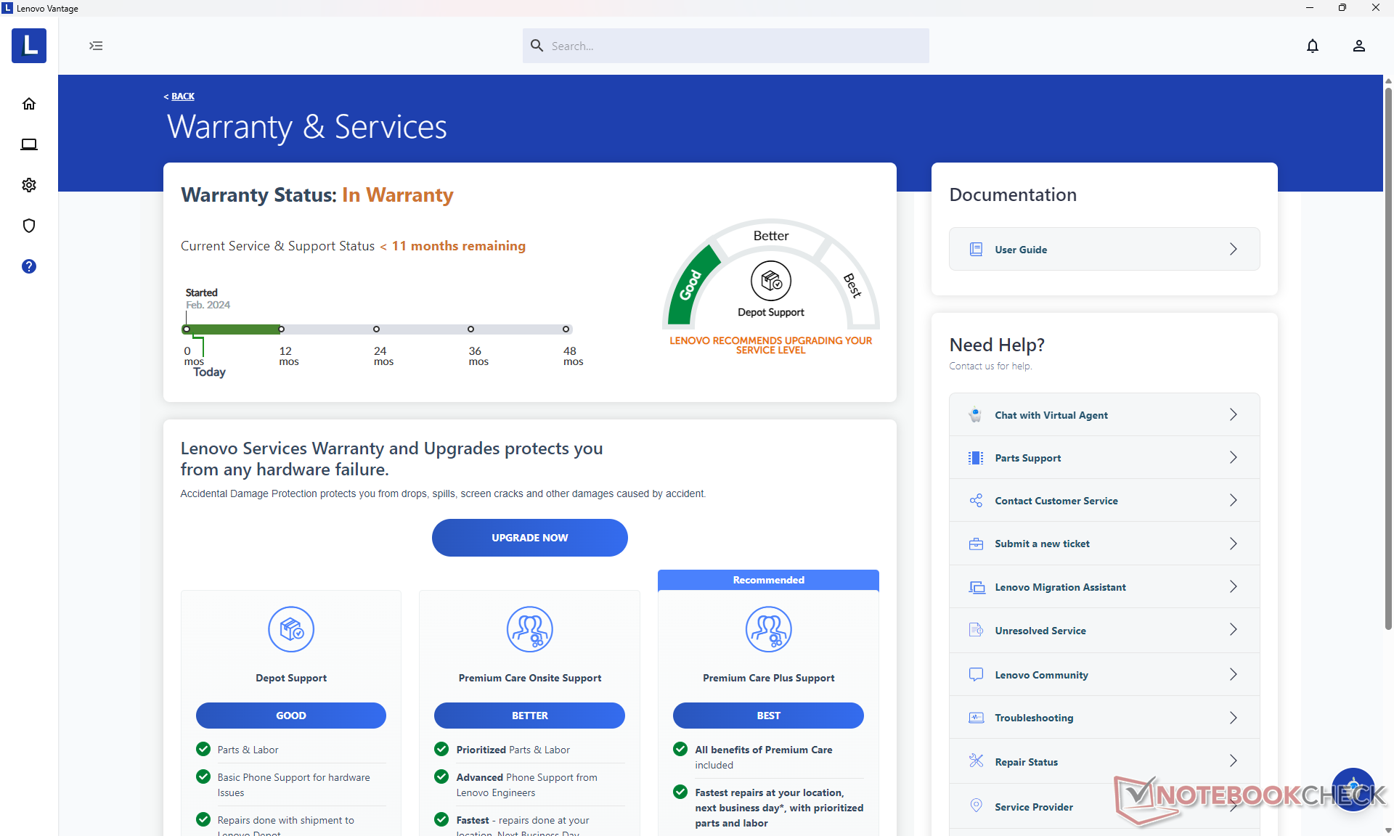The height and width of the screenshot is (836, 1394).
Task: Open the notifications bell
Action: pyautogui.click(x=1313, y=46)
